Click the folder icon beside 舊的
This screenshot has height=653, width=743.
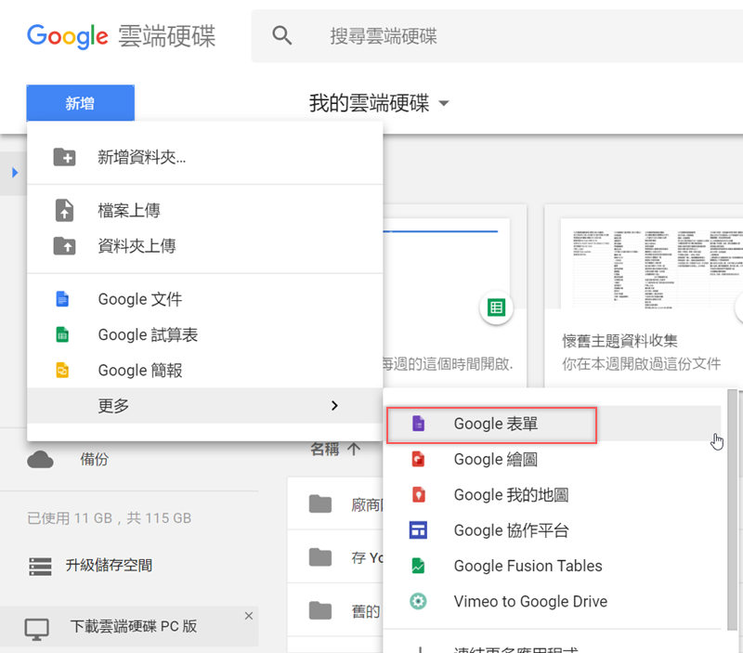tap(320, 610)
